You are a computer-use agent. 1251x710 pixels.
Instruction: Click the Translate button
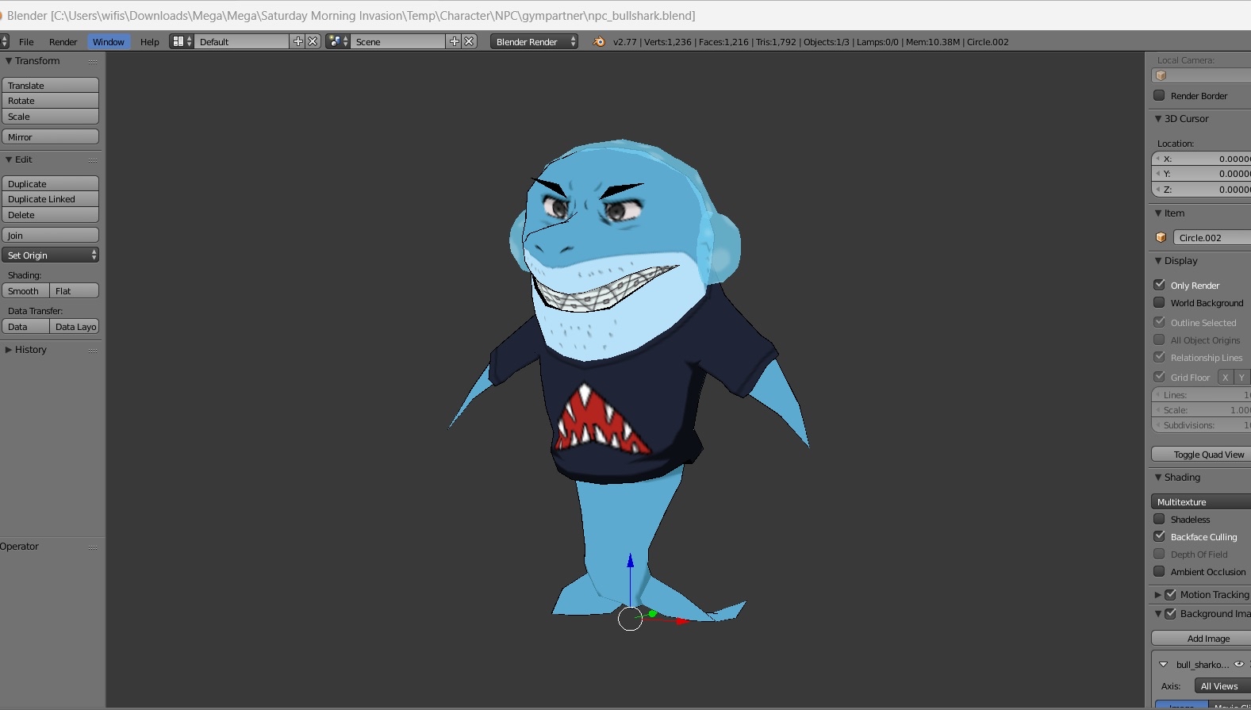[51, 85]
